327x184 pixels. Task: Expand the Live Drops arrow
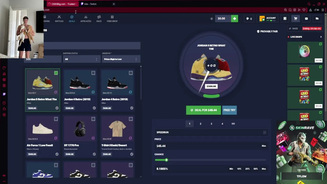tap(321, 37)
